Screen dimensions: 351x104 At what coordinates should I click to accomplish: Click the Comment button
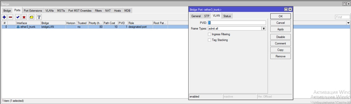tap(281, 43)
